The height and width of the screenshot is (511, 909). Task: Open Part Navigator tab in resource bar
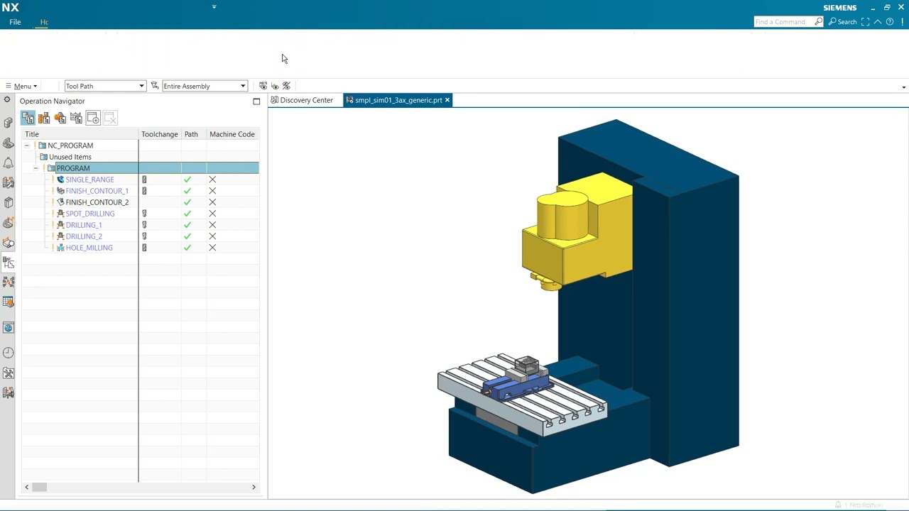coord(9,202)
